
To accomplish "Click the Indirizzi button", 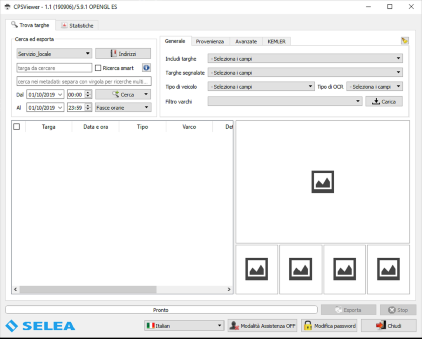I will coord(123,54).
